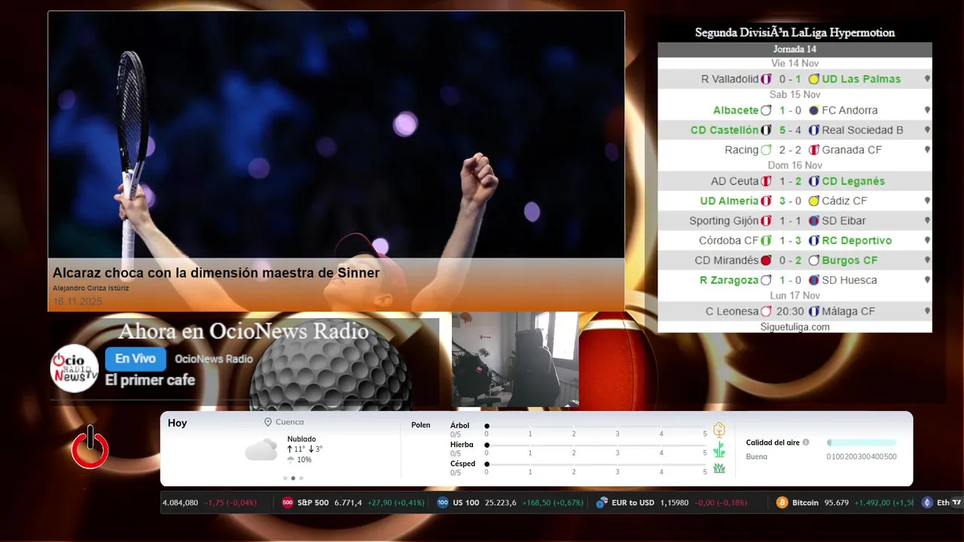Screen dimensions: 964x542
Task: Click the EUR to USD rate 1,15980
Action: pos(674,502)
